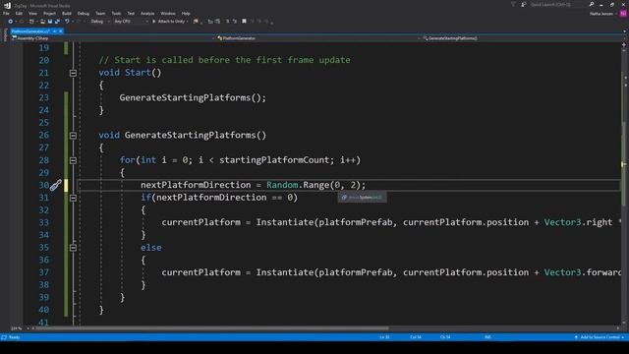Click the notifications flag icon

(513, 4)
